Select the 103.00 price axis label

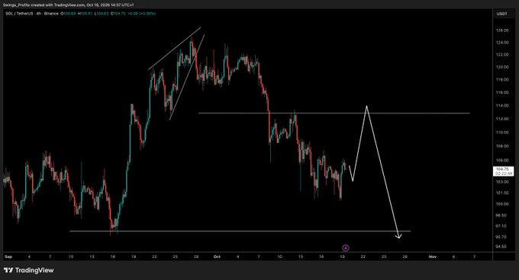click(x=502, y=182)
